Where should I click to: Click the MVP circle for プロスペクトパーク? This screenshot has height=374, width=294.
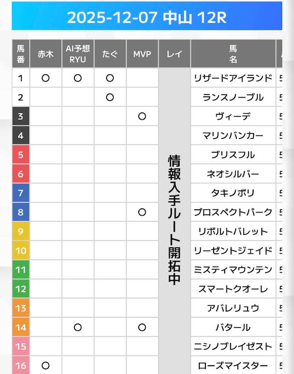[x=142, y=212]
